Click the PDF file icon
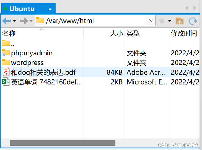Image resolution: width=202 pixels, height=150 pixels. tap(6, 72)
